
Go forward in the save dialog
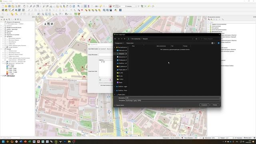(119, 39)
